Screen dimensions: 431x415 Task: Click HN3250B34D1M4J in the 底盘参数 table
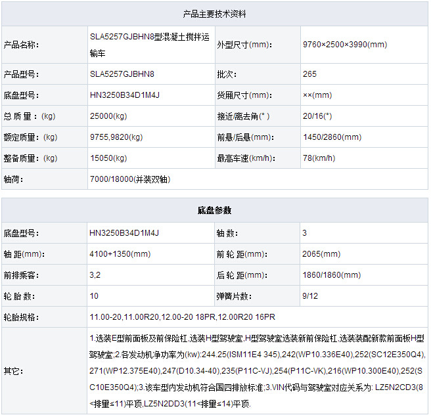124,233
